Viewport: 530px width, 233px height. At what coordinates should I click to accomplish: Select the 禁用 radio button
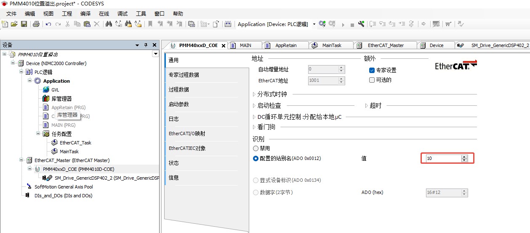tap(256, 148)
